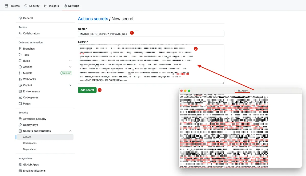Click the Webhooks icon

coord(20,79)
